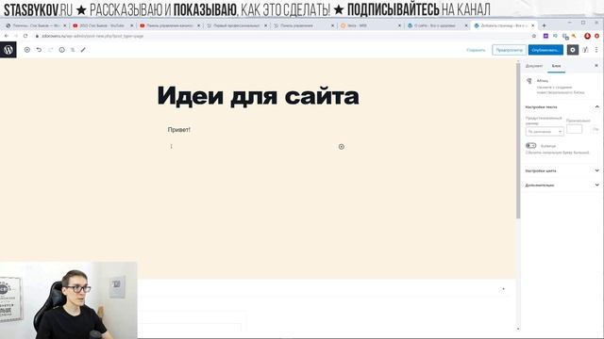This screenshot has width=604, height=339.
Task: Open the browser tab with orange icon
Action: [370, 25]
